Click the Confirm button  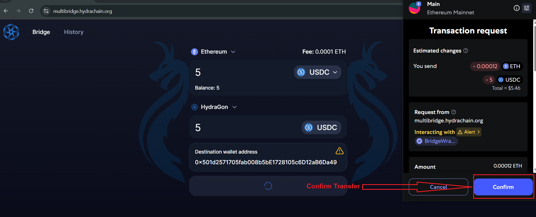tap(503, 187)
